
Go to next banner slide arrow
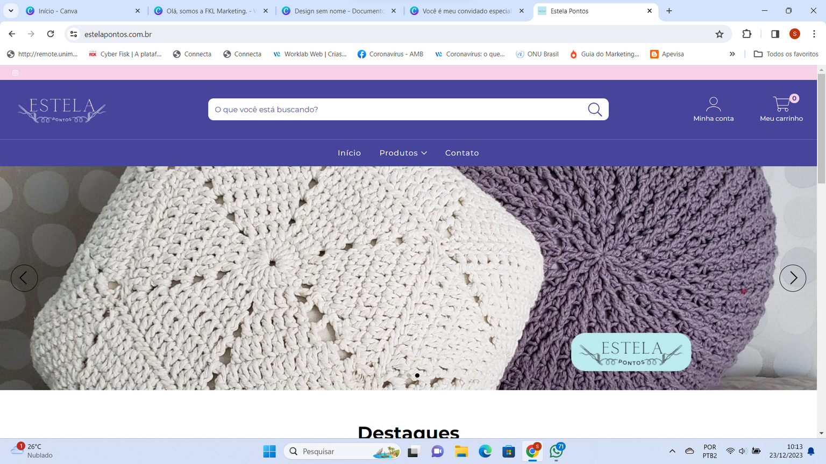tap(793, 278)
